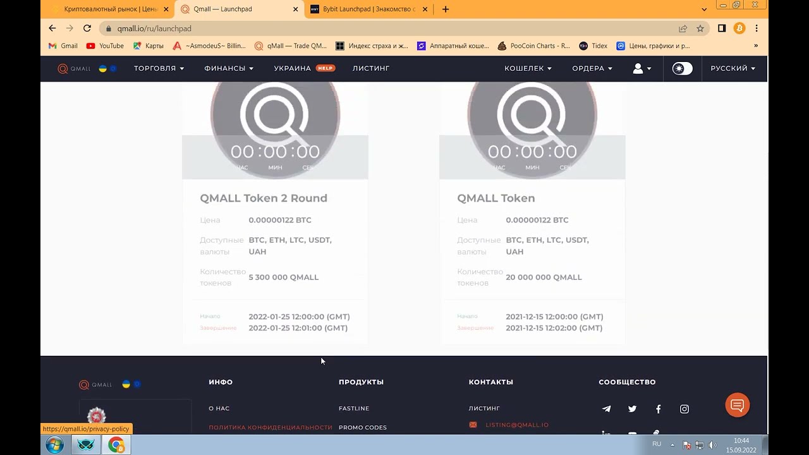This screenshot has height=455, width=809.
Task: Open the Fastline product link
Action: click(354, 409)
